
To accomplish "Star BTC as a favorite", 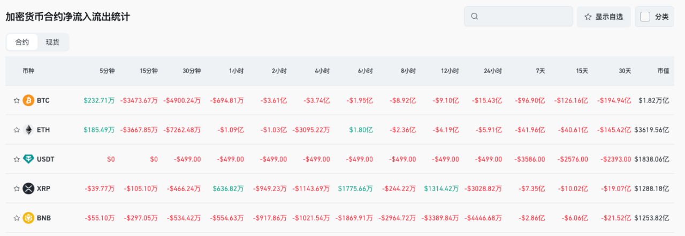I will pos(16,100).
